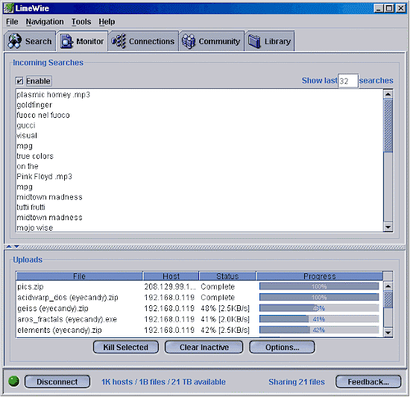Click the Kill Selected button

(x=126, y=347)
